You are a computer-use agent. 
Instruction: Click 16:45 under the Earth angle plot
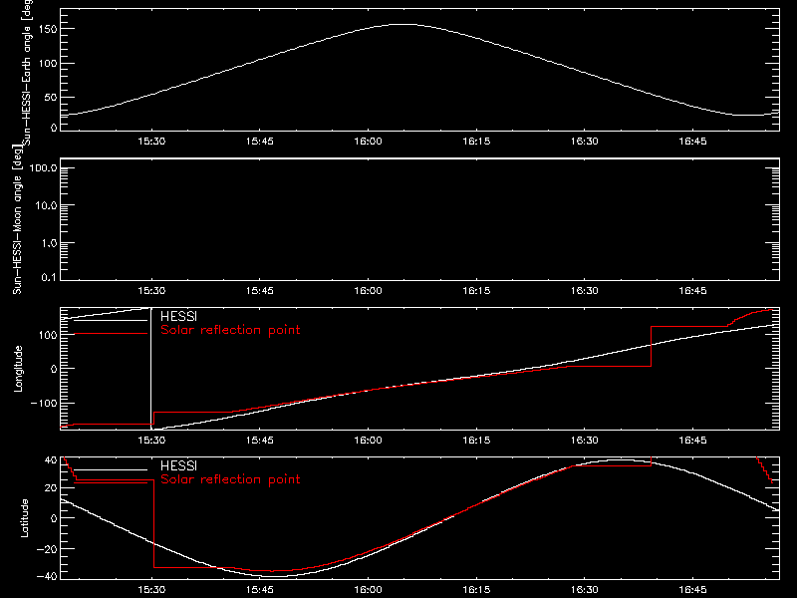pyautogui.click(x=692, y=142)
